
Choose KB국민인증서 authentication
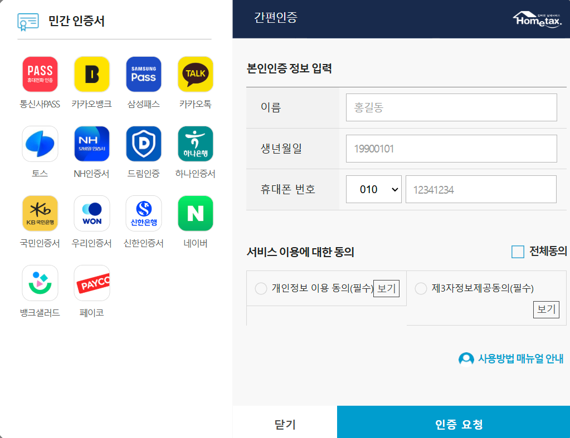pos(40,213)
